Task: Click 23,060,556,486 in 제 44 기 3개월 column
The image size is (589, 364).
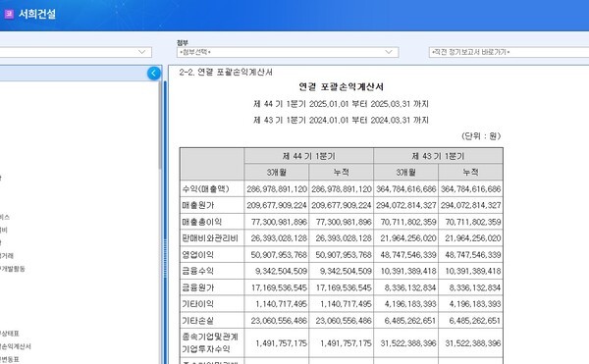Action: tap(279, 321)
